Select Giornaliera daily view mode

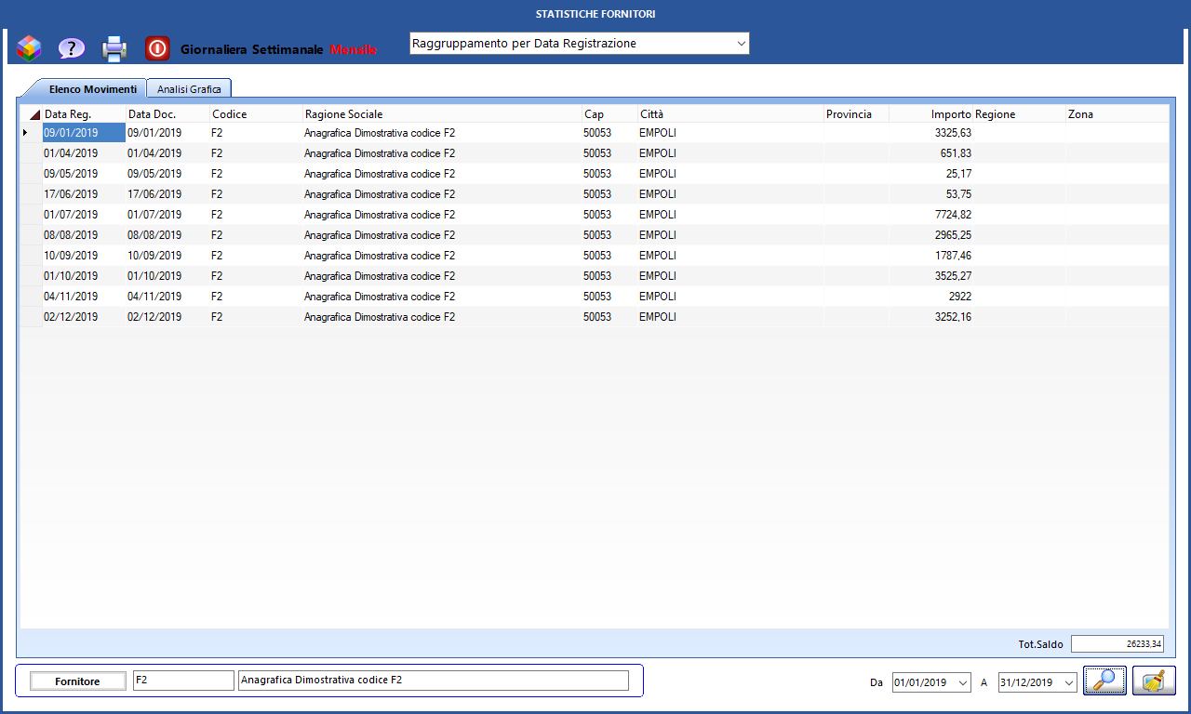click(x=213, y=48)
